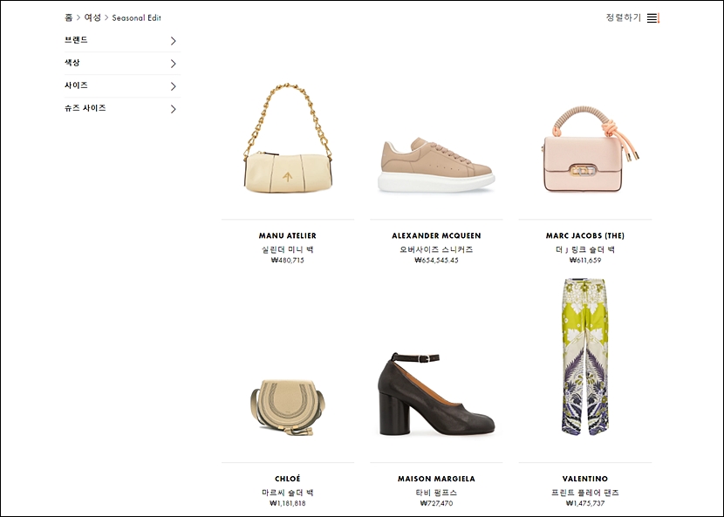Image resolution: width=724 pixels, height=517 pixels.
Task: Select 프린트 플레어 팬츠 product title
Action: tap(585, 493)
